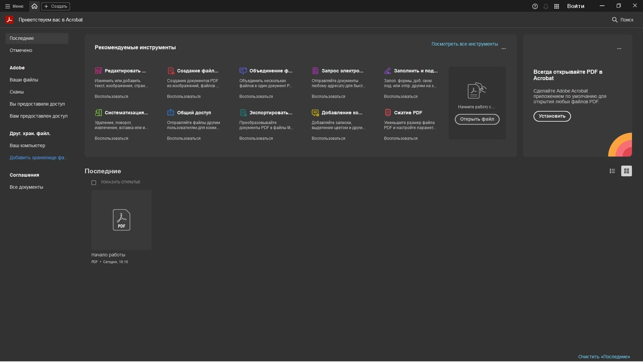Click Воспользоваться under Объединение файлов

point(256,97)
